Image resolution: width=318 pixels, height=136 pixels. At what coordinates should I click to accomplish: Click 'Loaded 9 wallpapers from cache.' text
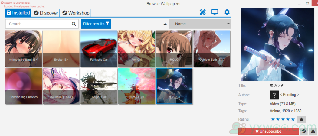click(24, 6)
